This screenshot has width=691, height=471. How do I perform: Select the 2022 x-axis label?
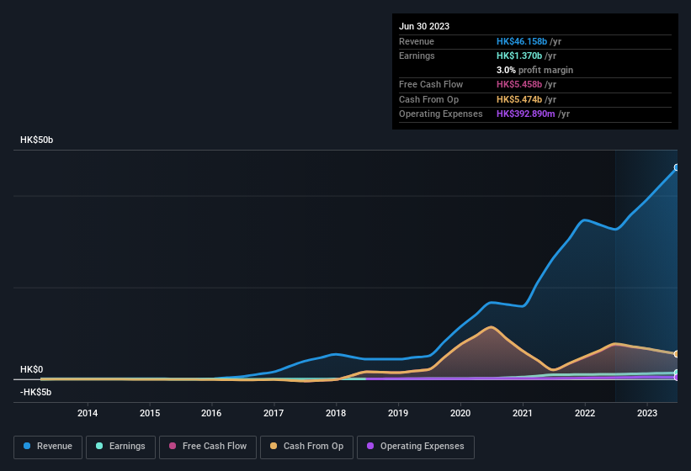585,413
